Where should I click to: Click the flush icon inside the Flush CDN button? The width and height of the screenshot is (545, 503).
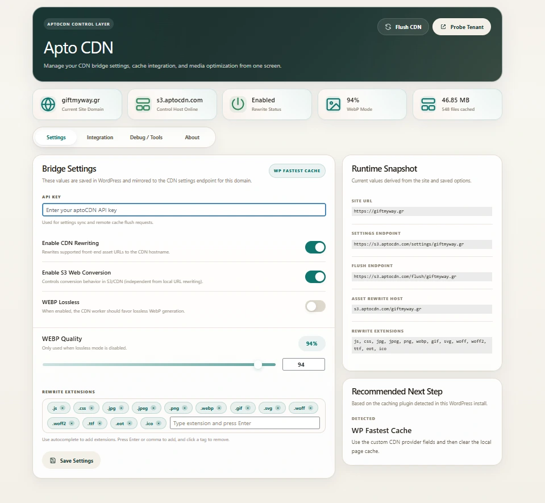388,27
